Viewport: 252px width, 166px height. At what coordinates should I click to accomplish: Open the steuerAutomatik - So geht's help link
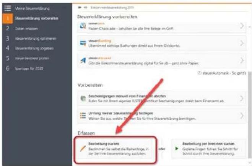pyautogui.click(x=224, y=73)
